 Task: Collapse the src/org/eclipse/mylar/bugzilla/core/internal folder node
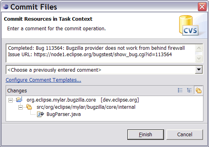point(20,107)
